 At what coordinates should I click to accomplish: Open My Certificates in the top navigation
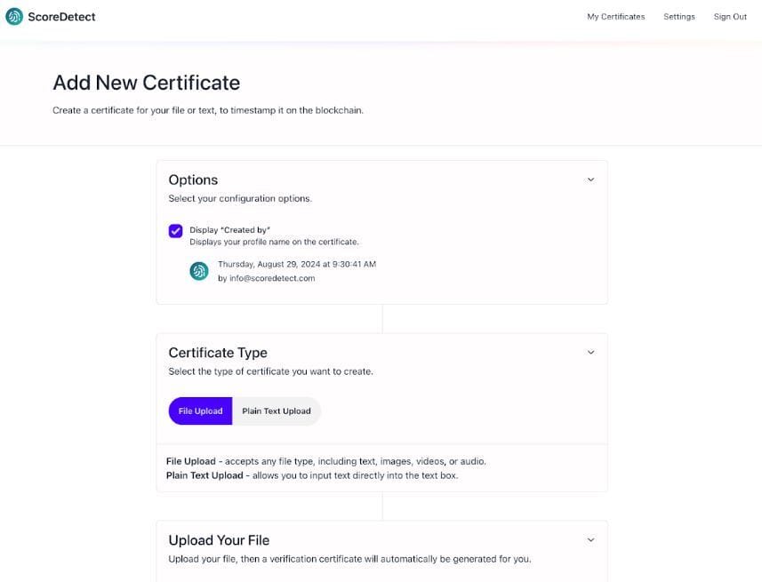[x=615, y=17]
